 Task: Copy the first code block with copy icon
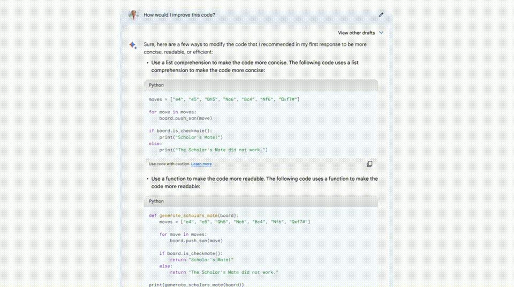click(x=369, y=164)
